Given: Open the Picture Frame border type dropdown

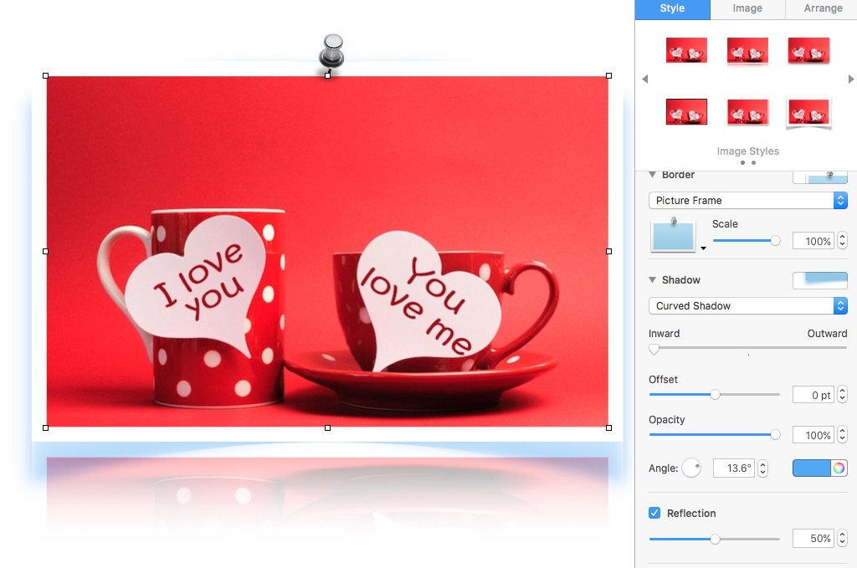Looking at the screenshot, I should [x=747, y=201].
